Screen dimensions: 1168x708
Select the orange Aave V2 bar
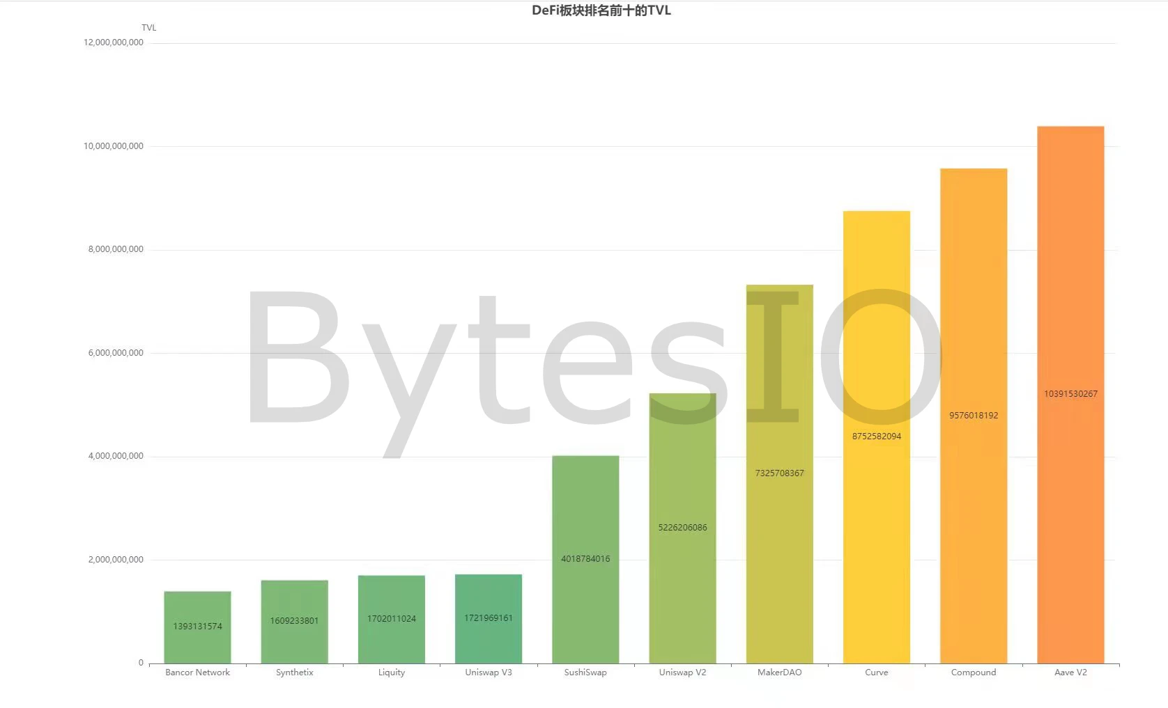point(1071,395)
